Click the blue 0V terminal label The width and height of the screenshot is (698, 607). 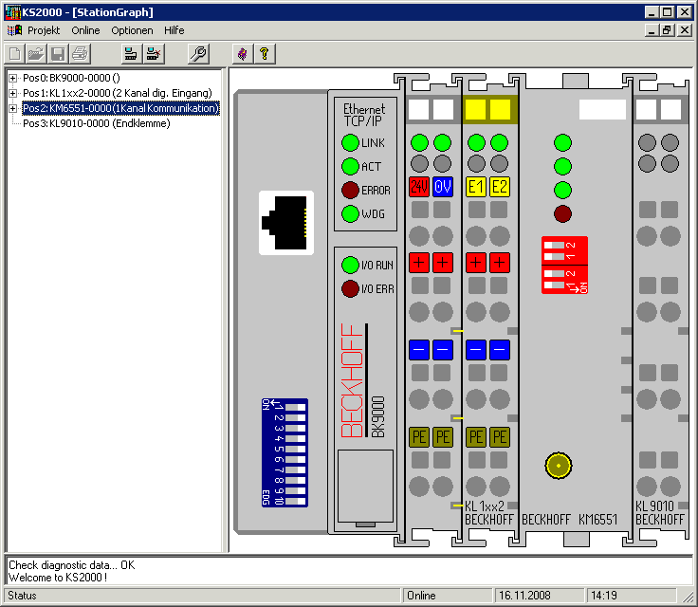(443, 187)
